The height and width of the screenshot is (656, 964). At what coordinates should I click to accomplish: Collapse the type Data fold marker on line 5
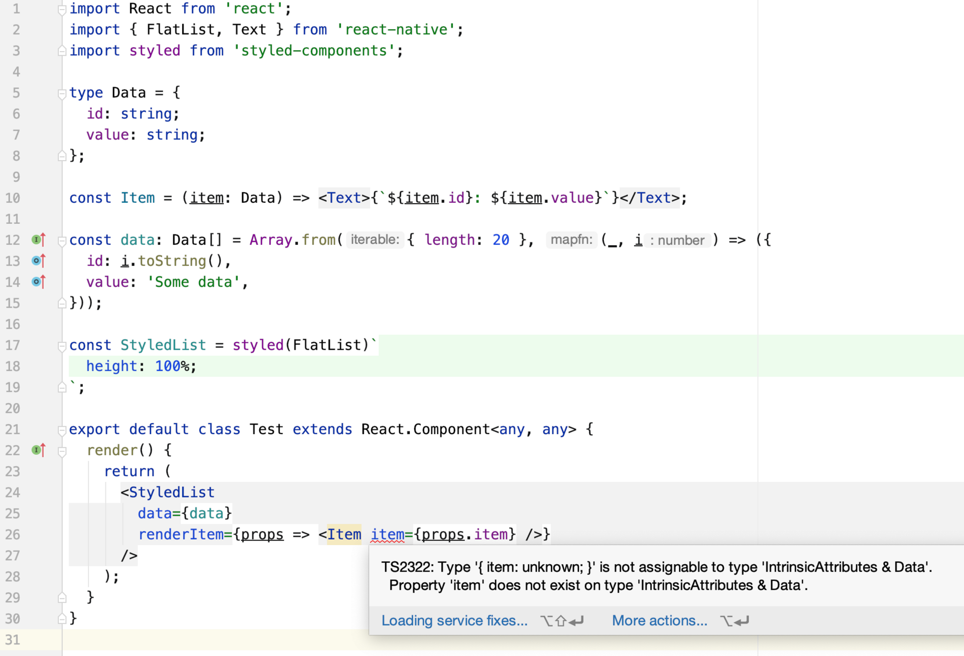[62, 93]
